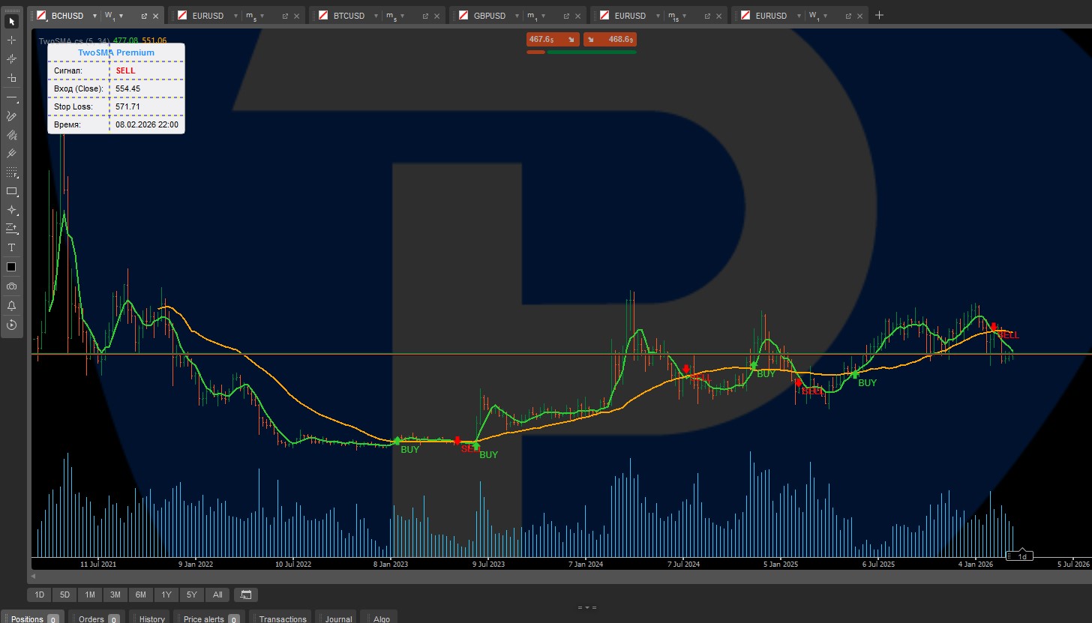This screenshot has width=1092, height=623.
Task: Click the 467.6 sell price button
Action: click(x=553, y=40)
